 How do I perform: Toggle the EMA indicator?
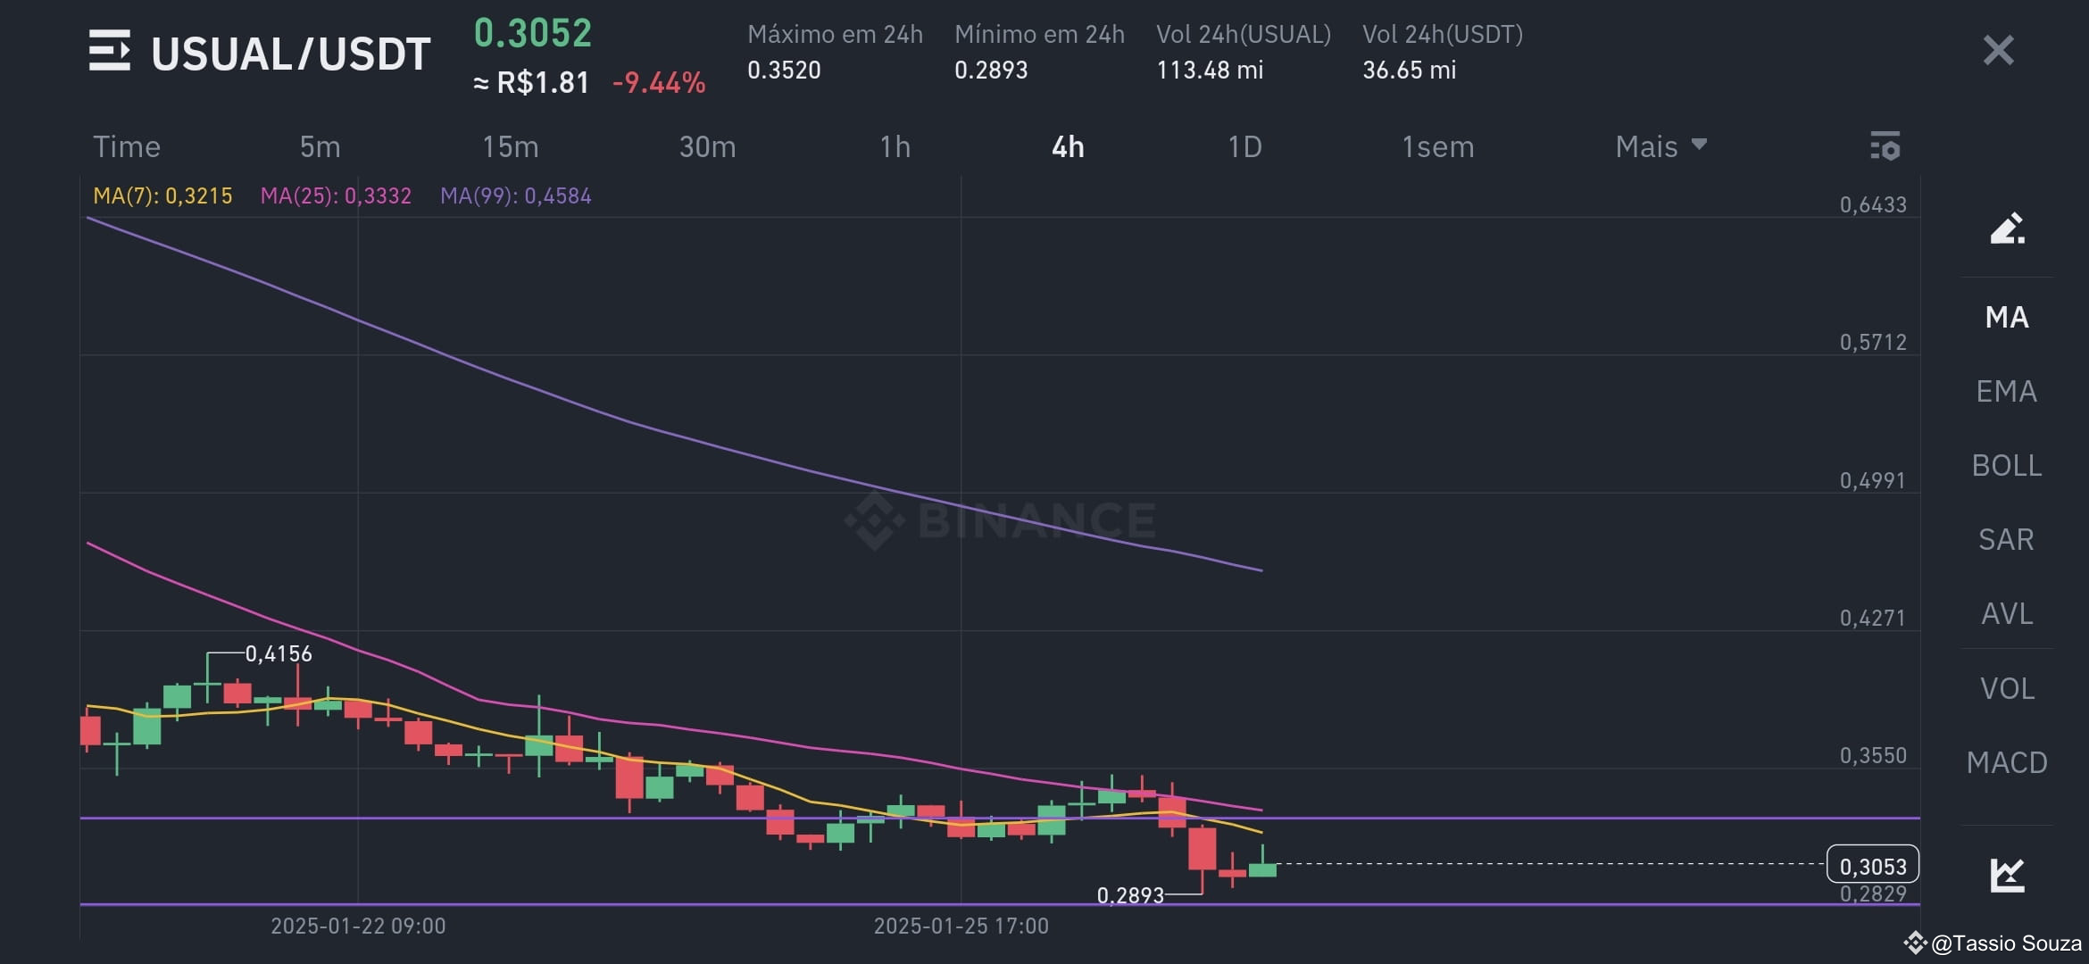coord(2007,391)
